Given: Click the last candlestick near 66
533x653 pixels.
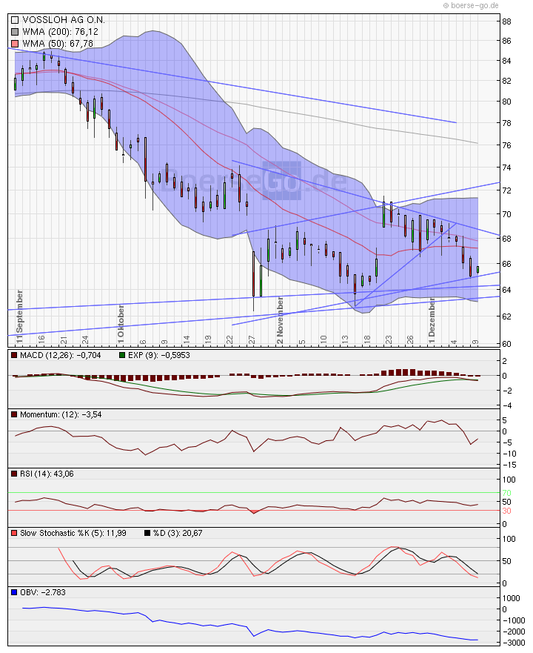Looking at the screenshot, I should tap(477, 270).
